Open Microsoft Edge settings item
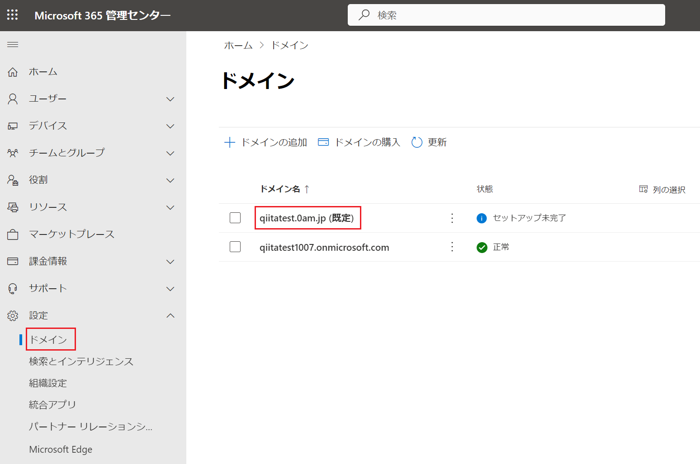Image resolution: width=700 pixels, height=464 pixels. (61, 450)
